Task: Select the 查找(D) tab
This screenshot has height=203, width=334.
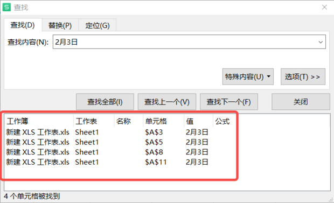Action: pyautogui.click(x=23, y=25)
